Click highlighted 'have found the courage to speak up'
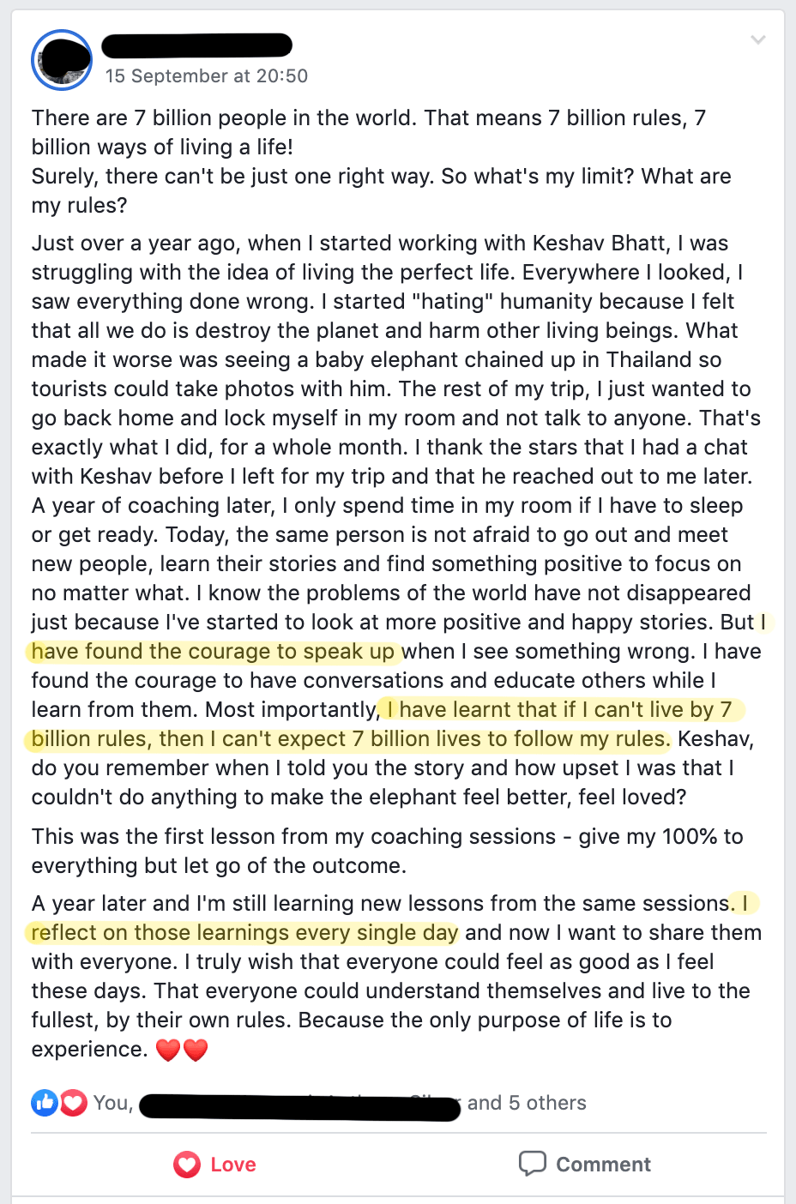This screenshot has height=1204, width=796. point(213,652)
